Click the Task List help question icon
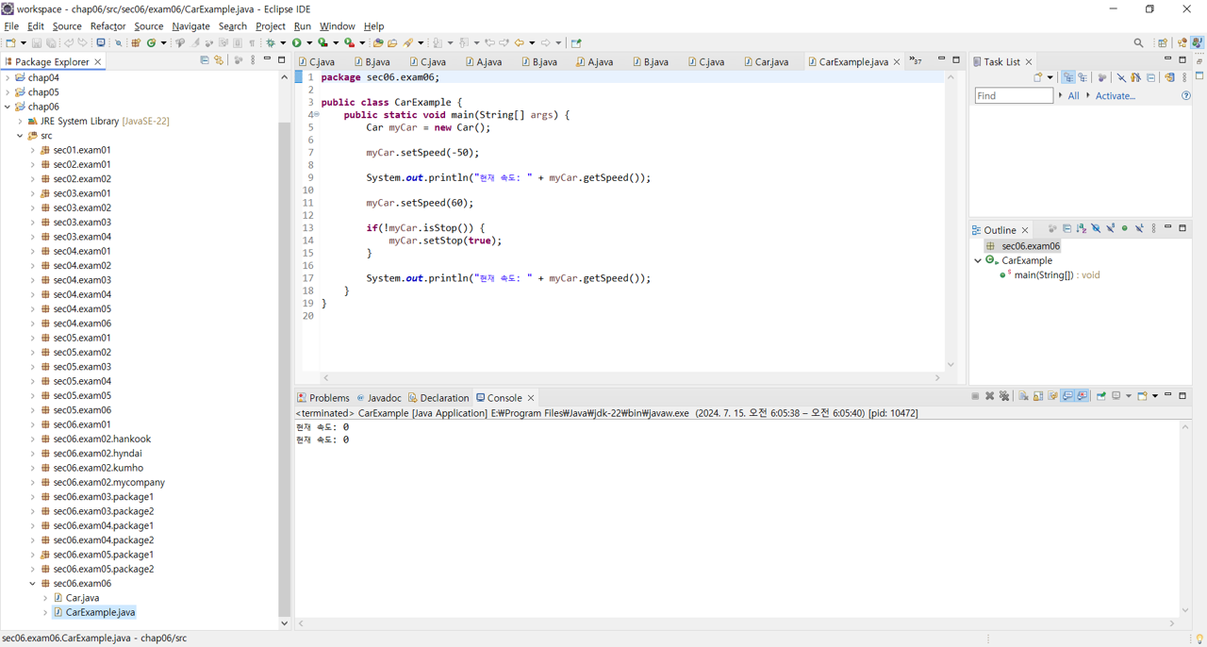1207x647 pixels. [x=1186, y=95]
